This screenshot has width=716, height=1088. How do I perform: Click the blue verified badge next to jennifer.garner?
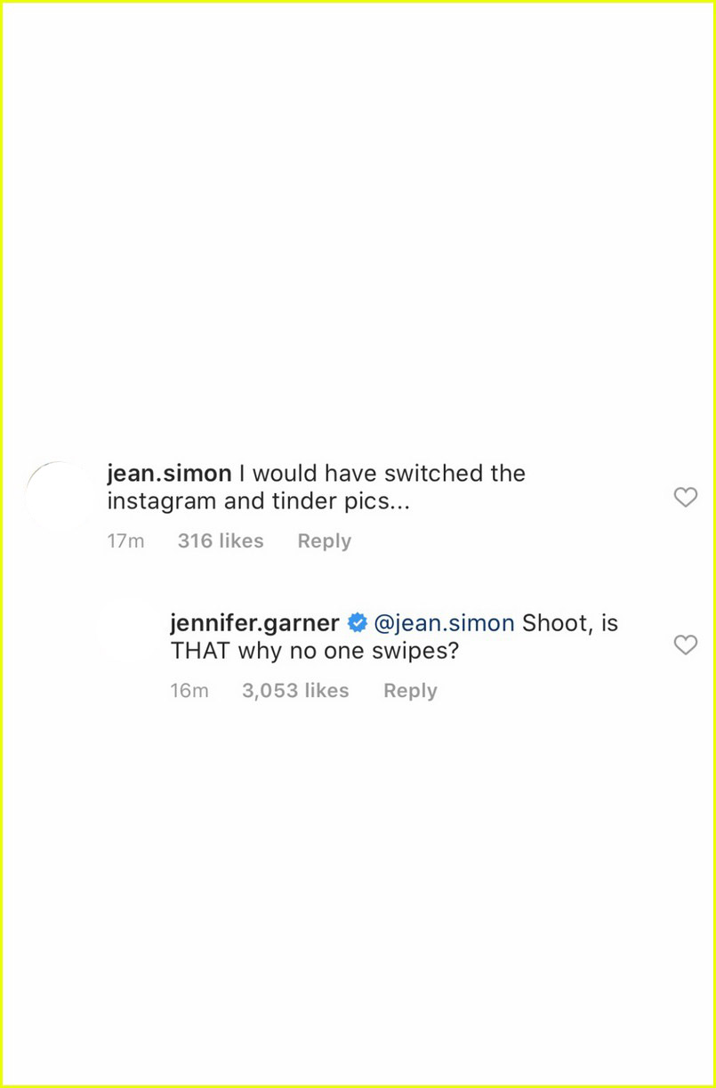point(357,623)
